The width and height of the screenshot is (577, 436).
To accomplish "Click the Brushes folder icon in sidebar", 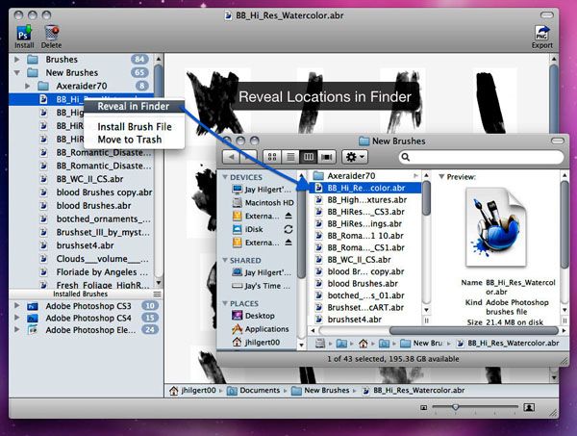I will coord(33,60).
